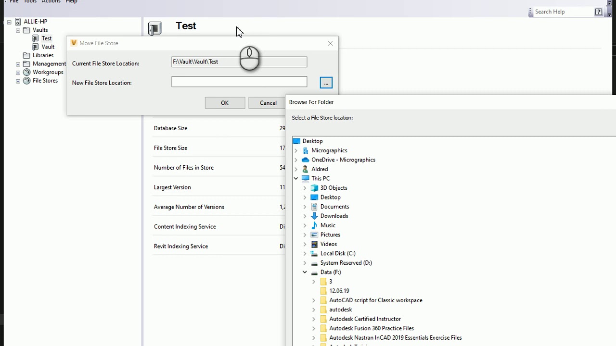This screenshot has width=616, height=346.
Task: Click the Local Disk (C:) drive icon
Action: pyautogui.click(x=314, y=253)
